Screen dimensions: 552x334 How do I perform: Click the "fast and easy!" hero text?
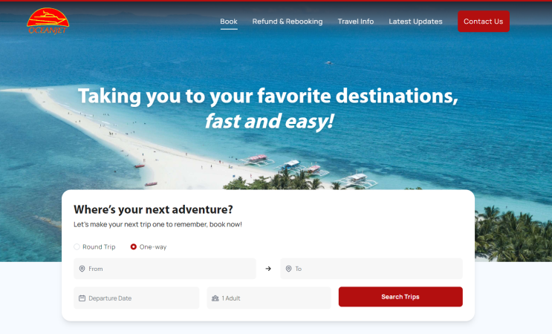click(269, 122)
